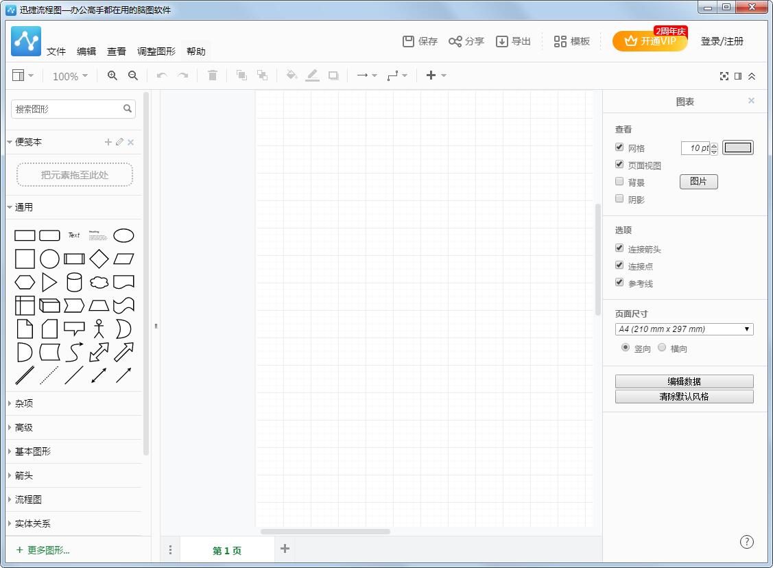Toggle the 页面视图 checkbox

point(619,164)
